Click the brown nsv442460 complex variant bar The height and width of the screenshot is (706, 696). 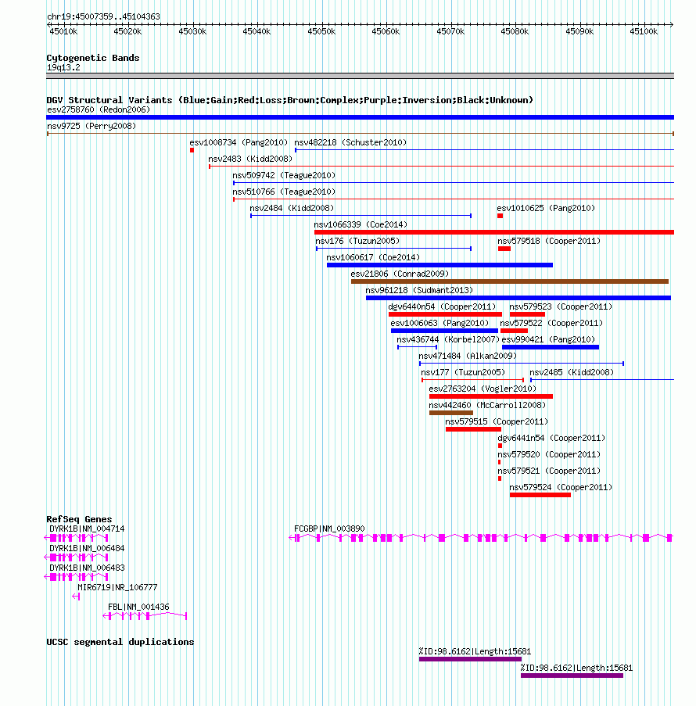[451, 413]
